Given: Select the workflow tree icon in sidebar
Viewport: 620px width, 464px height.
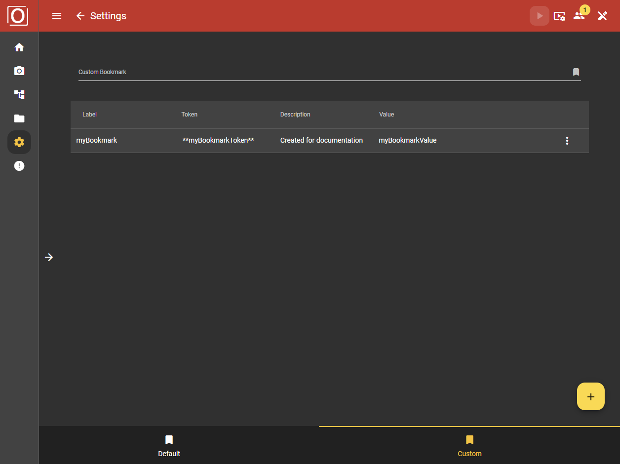Looking at the screenshot, I should pyautogui.click(x=19, y=94).
